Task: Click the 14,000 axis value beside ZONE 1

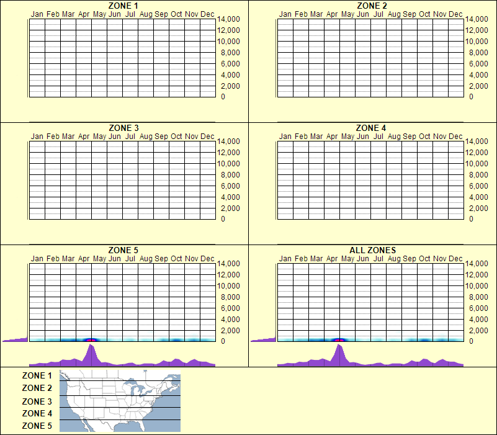Action: (x=229, y=19)
